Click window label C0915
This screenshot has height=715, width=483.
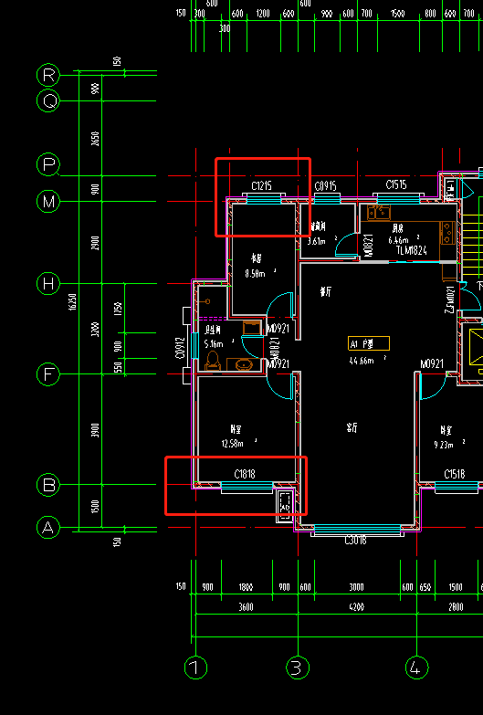click(x=326, y=186)
